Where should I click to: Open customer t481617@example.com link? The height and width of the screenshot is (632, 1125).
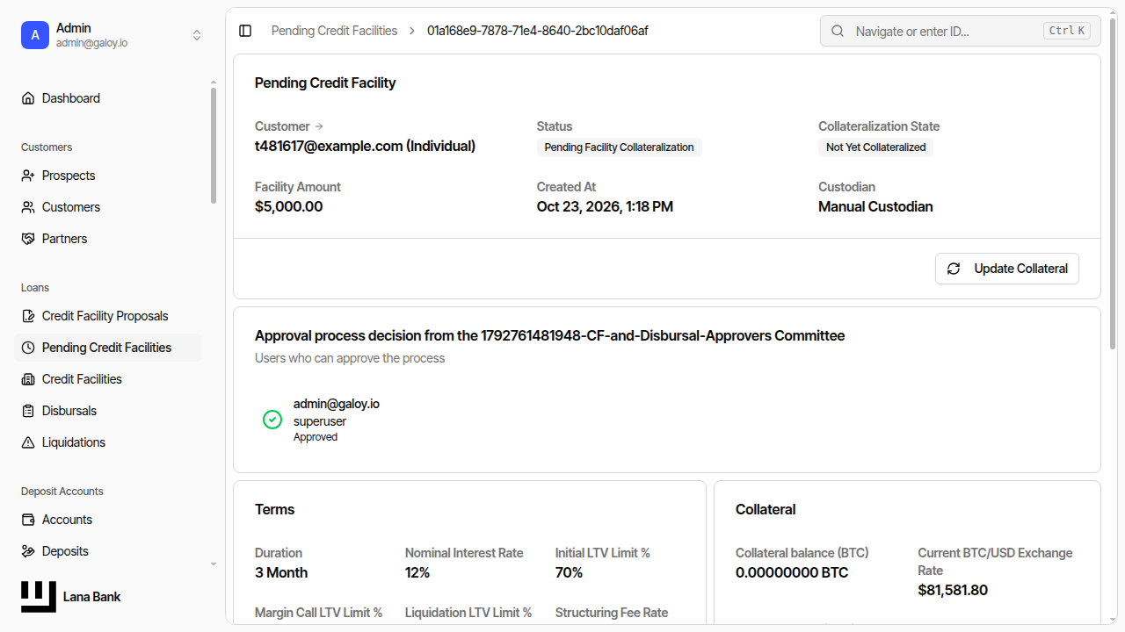tap(365, 146)
